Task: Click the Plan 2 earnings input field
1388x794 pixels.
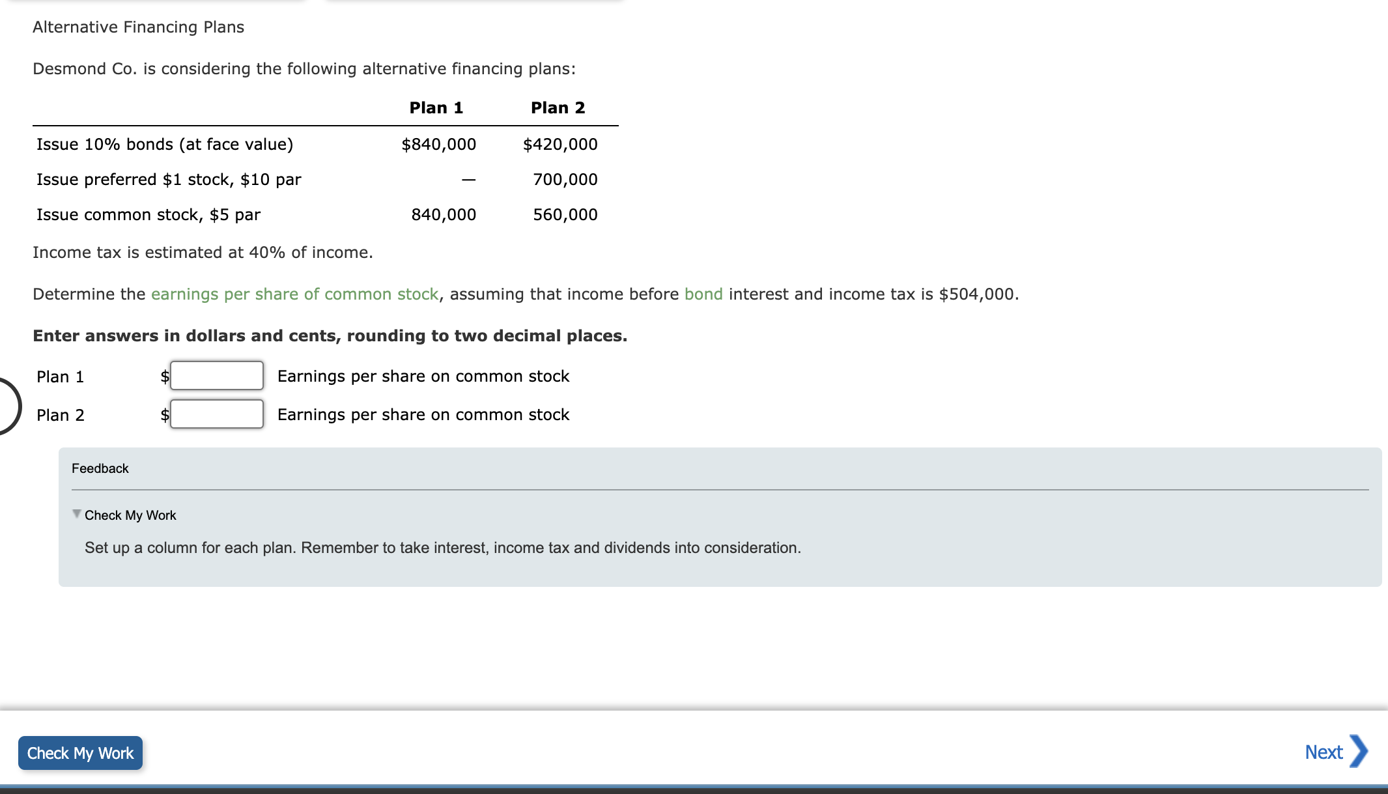Action: point(216,414)
